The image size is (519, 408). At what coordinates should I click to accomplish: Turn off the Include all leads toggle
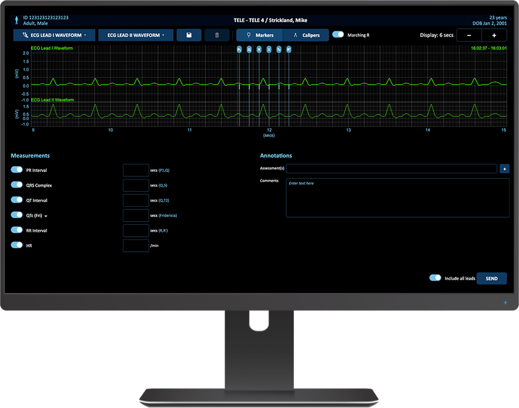pyautogui.click(x=435, y=277)
